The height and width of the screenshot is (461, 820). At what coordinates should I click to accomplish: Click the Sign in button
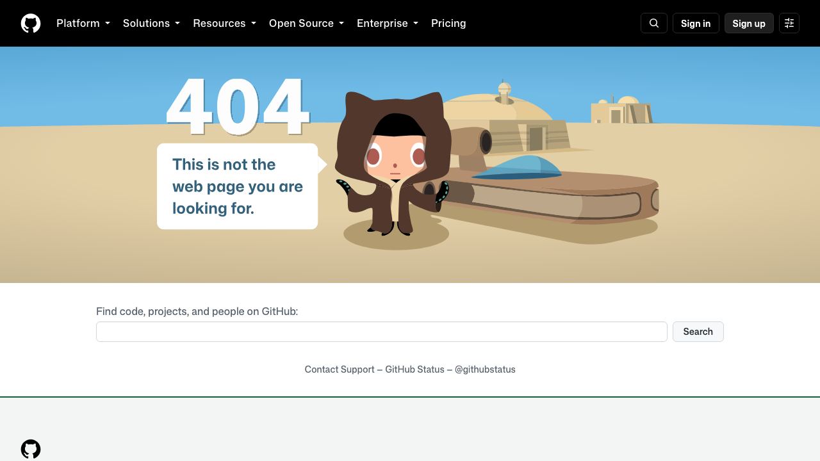696,23
